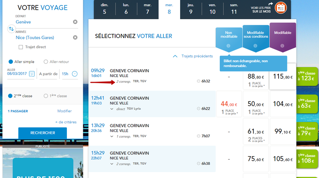319x178 pixels.
Task: Select sam. 11 date tab
Action: click(x=234, y=9)
